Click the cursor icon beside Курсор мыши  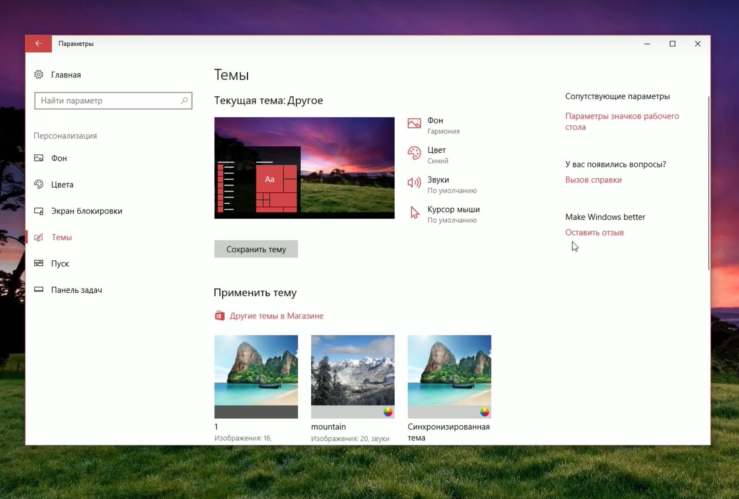click(414, 212)
